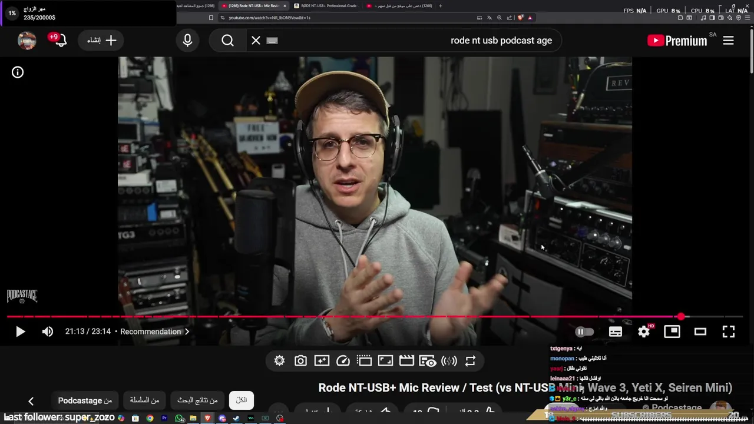Viewport: 754px width, 424px height.
Task: Open File Explorer folder from taskbar
Action: [x=193, y=418]
